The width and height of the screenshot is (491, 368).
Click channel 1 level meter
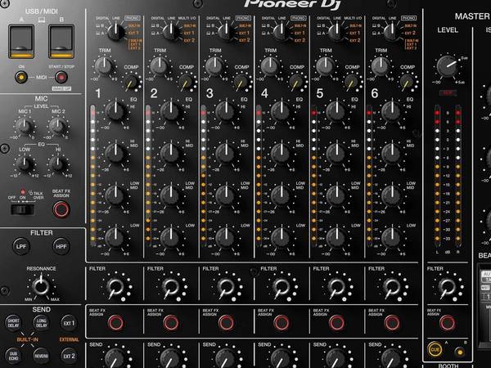click(x=93, y=175)
